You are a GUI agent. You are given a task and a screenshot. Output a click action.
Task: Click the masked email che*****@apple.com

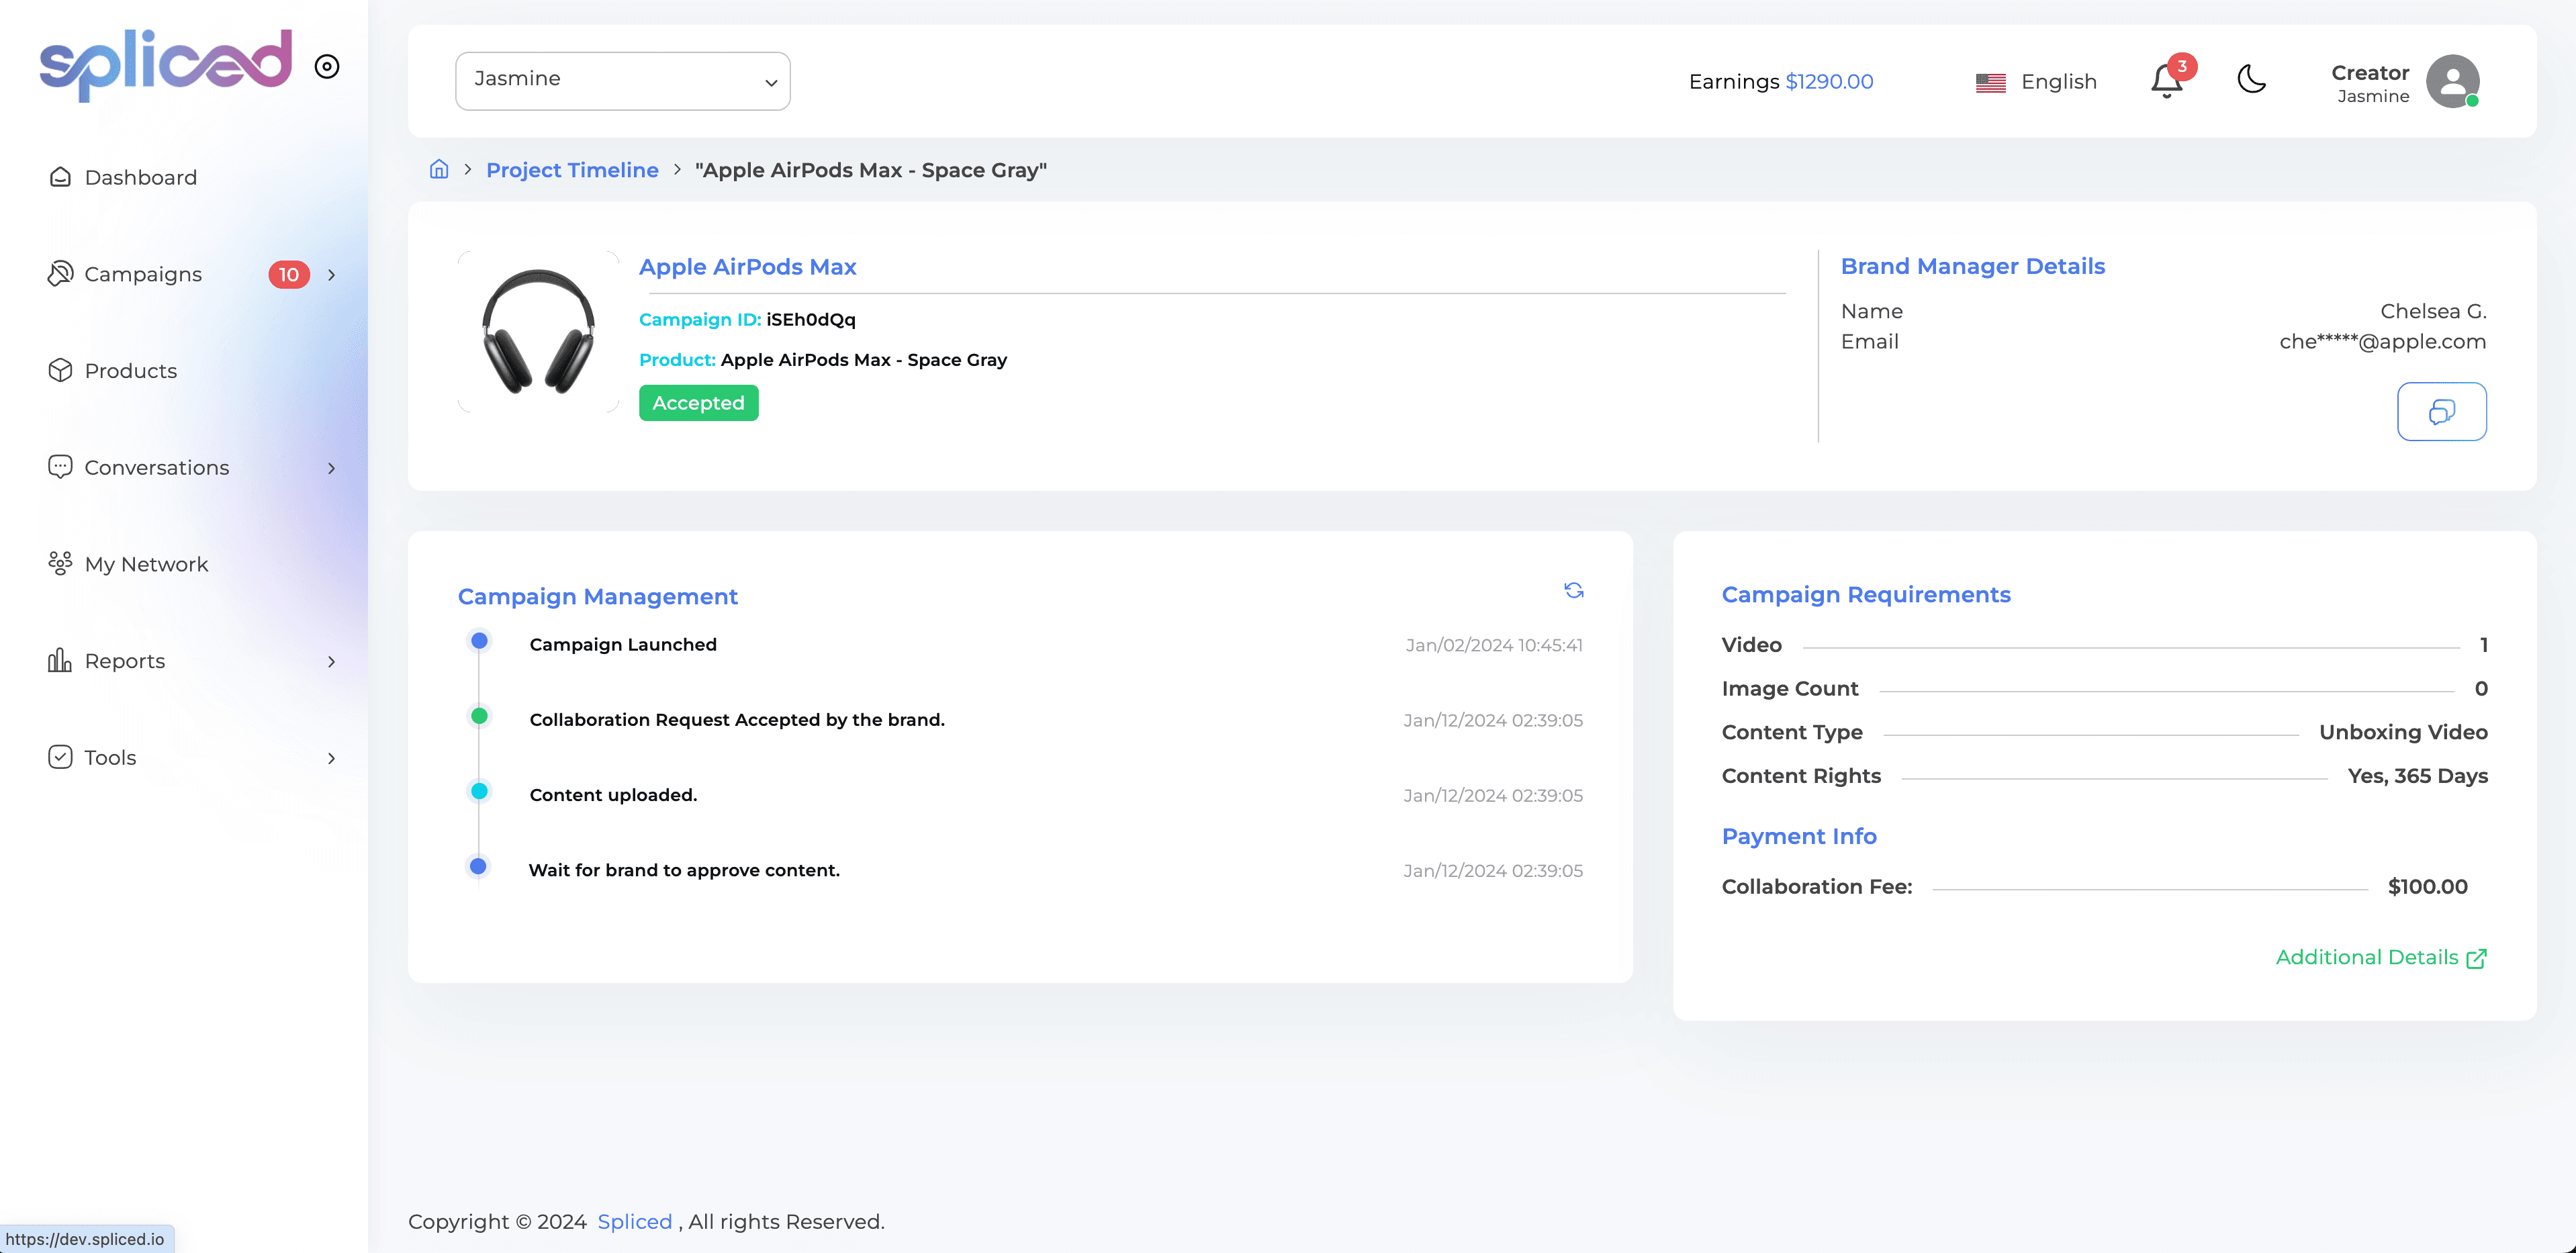[2383, 342]
